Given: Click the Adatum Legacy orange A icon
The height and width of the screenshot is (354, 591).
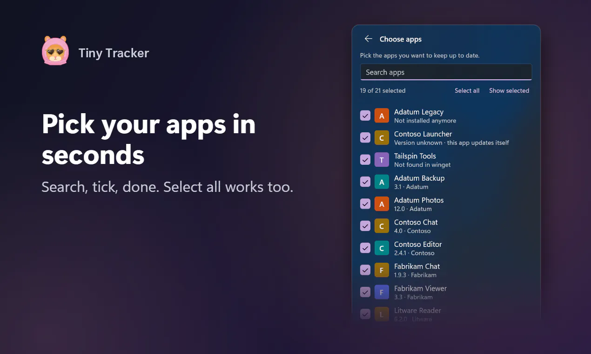Looking at the screenshot, I should click(x=382, y=116).
